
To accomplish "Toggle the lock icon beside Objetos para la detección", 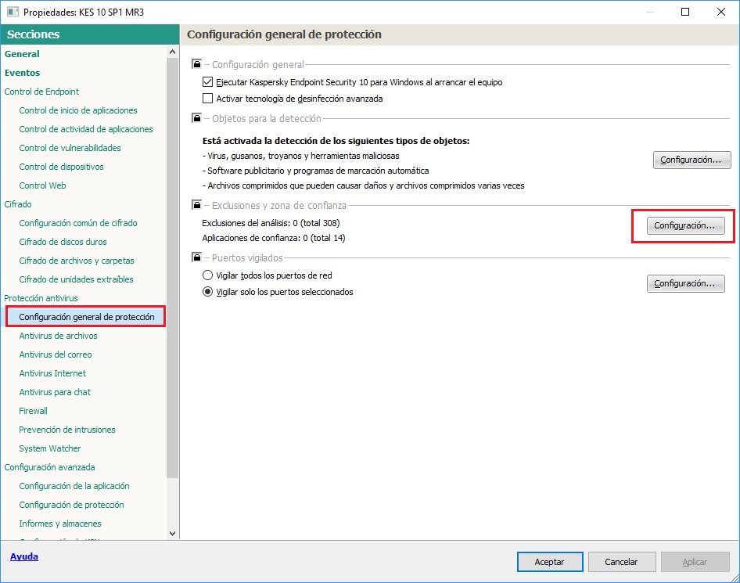I will [x=197, y=118].
